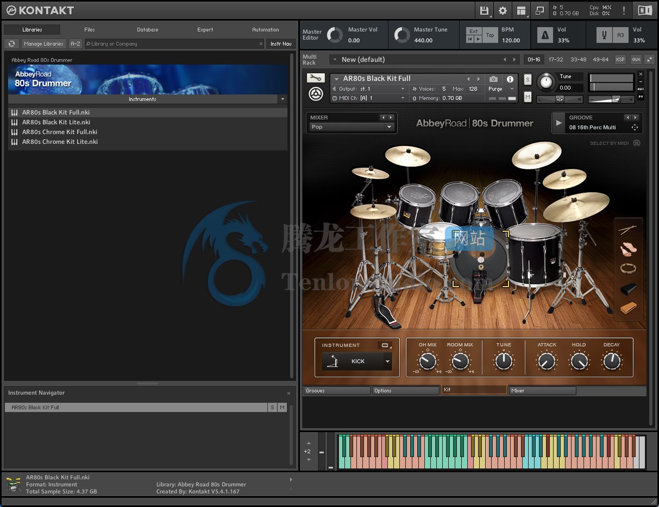
Task: Open the Mixer preset dropdown showing Pop
Action: pos(351,127)
